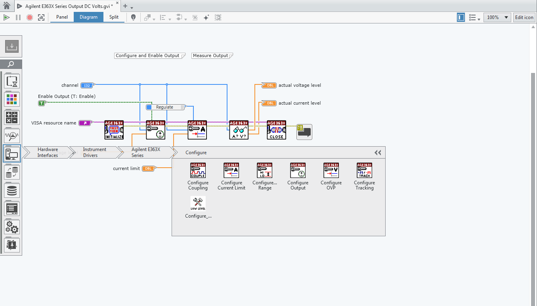
Task: Click the Agilent E363X Close VI node
Action: point(276,130)
